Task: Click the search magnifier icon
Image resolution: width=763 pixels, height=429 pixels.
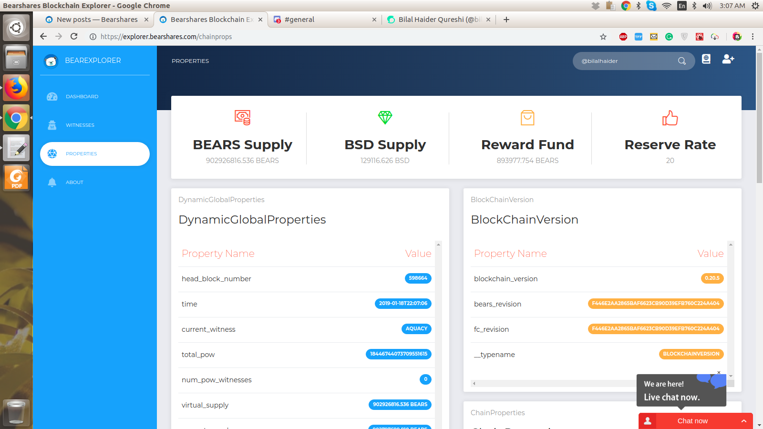Action: 682,61
